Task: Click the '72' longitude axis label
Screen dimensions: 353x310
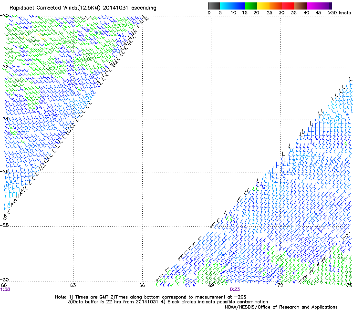Action: (280, 285)
